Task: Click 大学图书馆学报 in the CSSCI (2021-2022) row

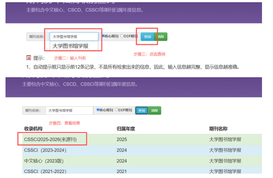Action: [x=225, y=171]
